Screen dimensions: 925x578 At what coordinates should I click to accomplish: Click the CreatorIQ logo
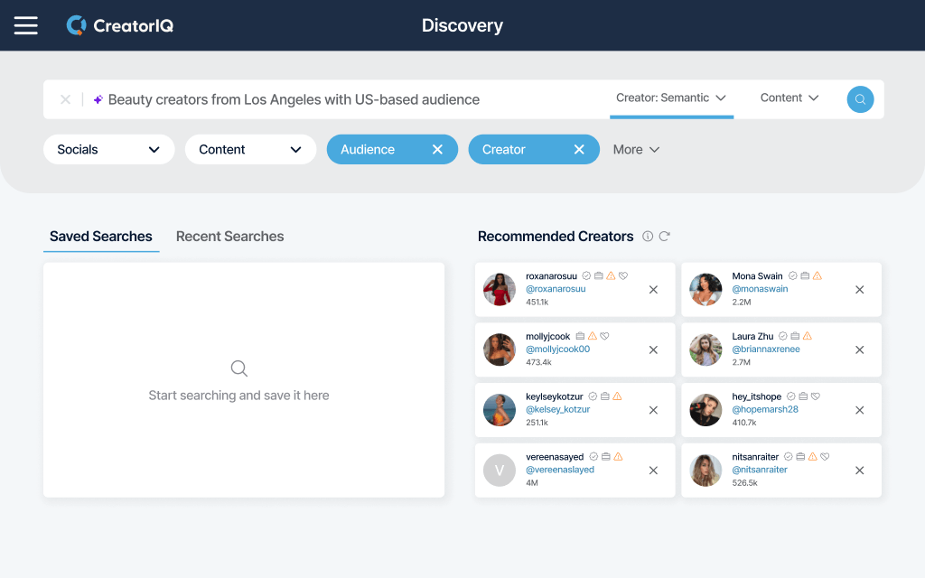pyautogui.click(x=119, y=25)
